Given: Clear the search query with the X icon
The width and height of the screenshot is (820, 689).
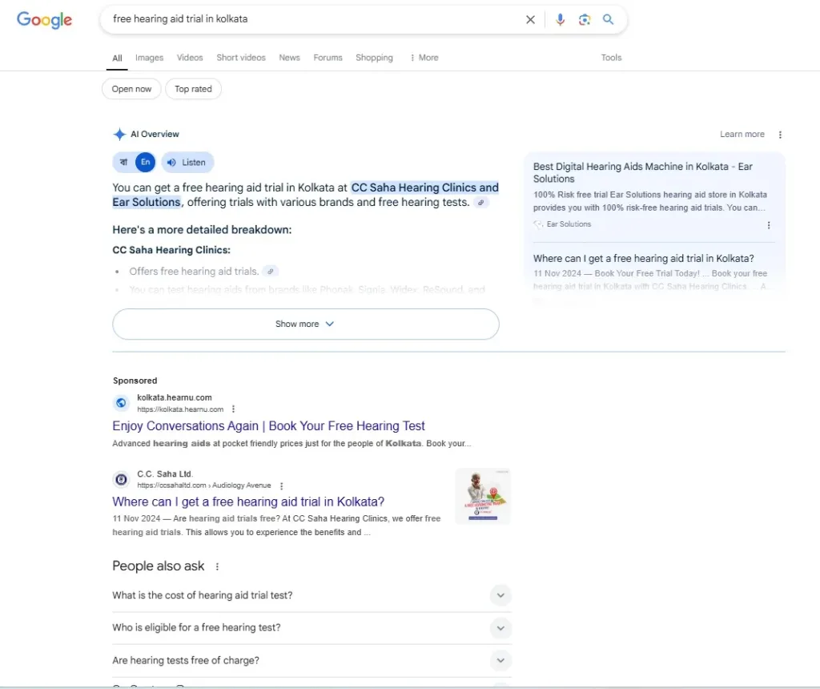Looking at the screenshot, I should tap(530, 19).
